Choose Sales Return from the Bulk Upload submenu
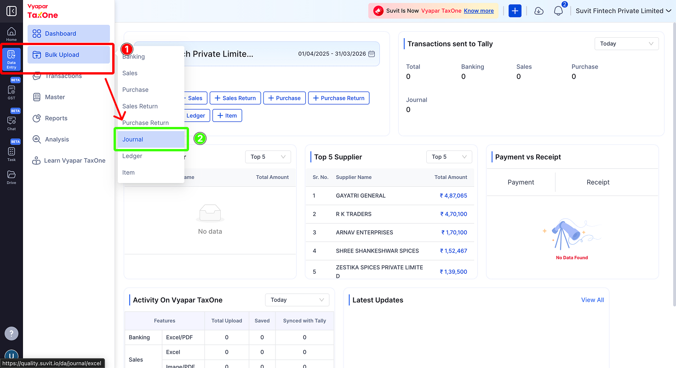The image size is (676, 368). pos(151,106)
